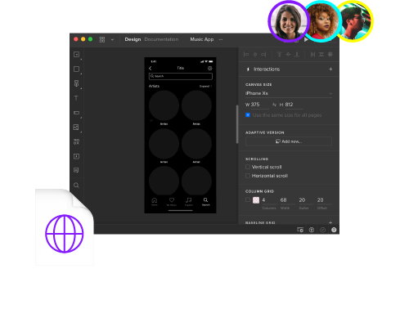This screenshot has height=327, width=409.
Task: Click the 'Add new...' adaptive version button
Action: click(289, 141)
